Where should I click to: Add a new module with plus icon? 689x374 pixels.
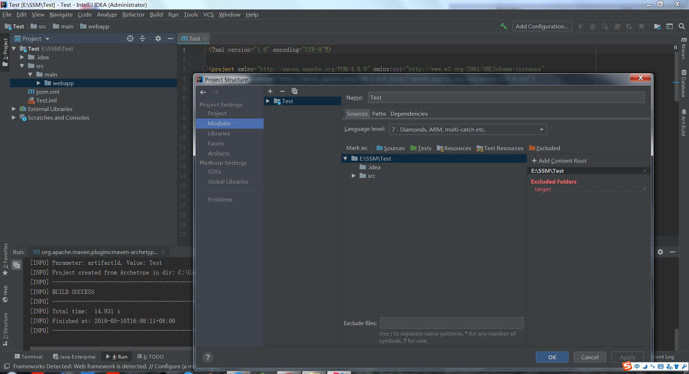tap(270, 91)
